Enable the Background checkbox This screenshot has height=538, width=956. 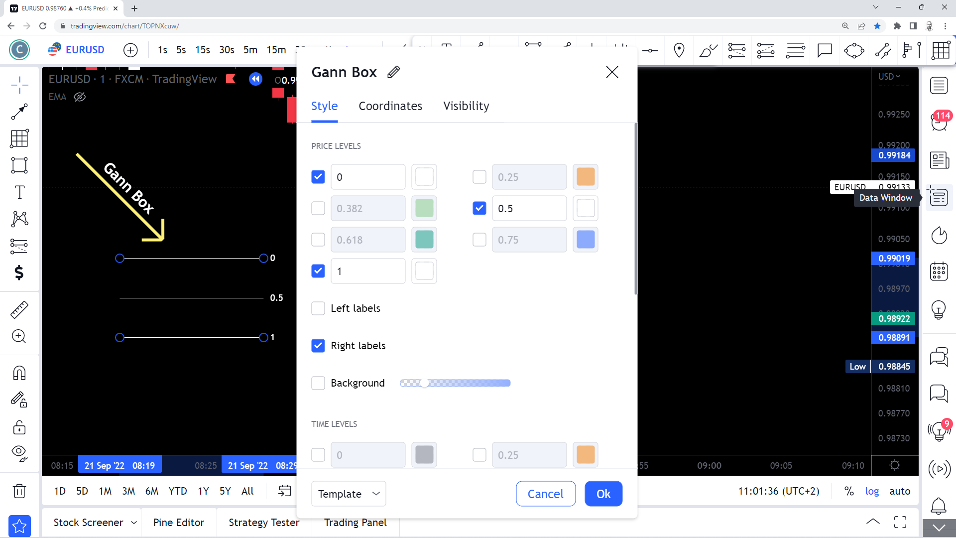318,383
